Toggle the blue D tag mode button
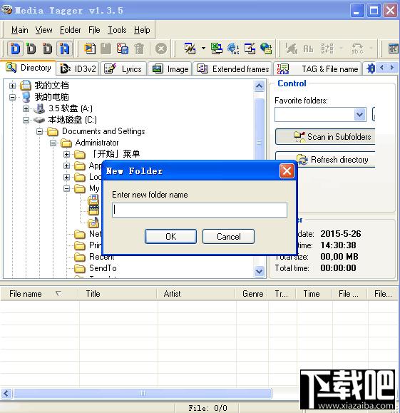This screenshot has width=400, height=413. 15,49
